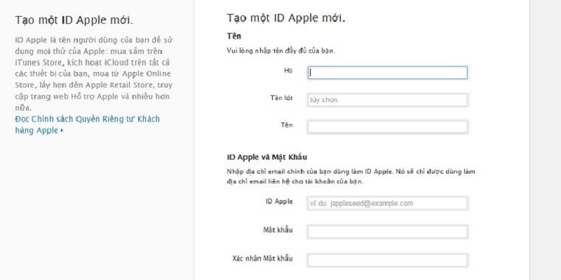Image resolution: width=561 pixels, height=280 pixels.
Task: Click the 'Họ' field label
Action: (288, 71)
